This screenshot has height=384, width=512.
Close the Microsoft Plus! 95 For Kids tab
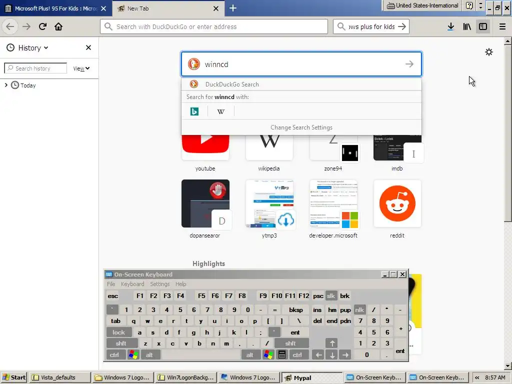tap(103, 8)
